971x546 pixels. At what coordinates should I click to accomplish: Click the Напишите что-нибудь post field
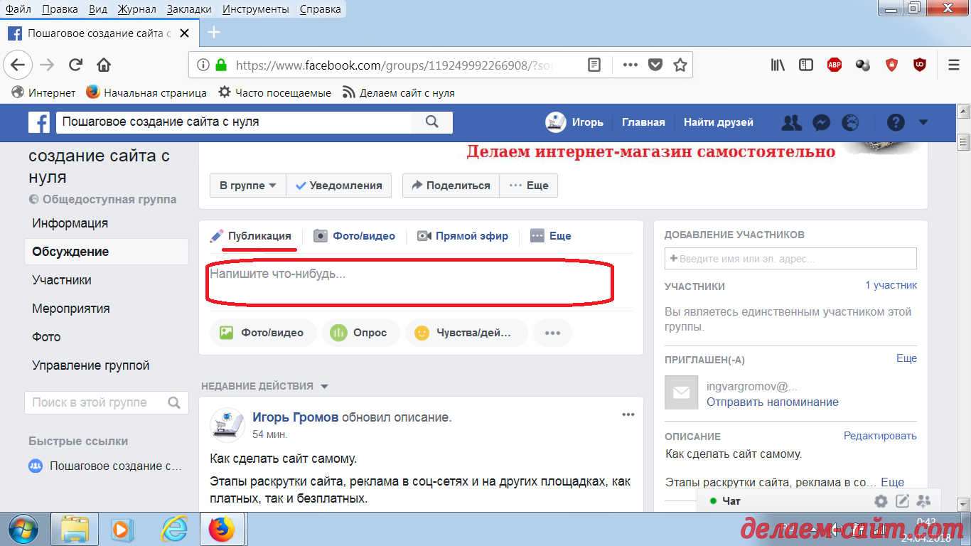click(x=409, y=283)
